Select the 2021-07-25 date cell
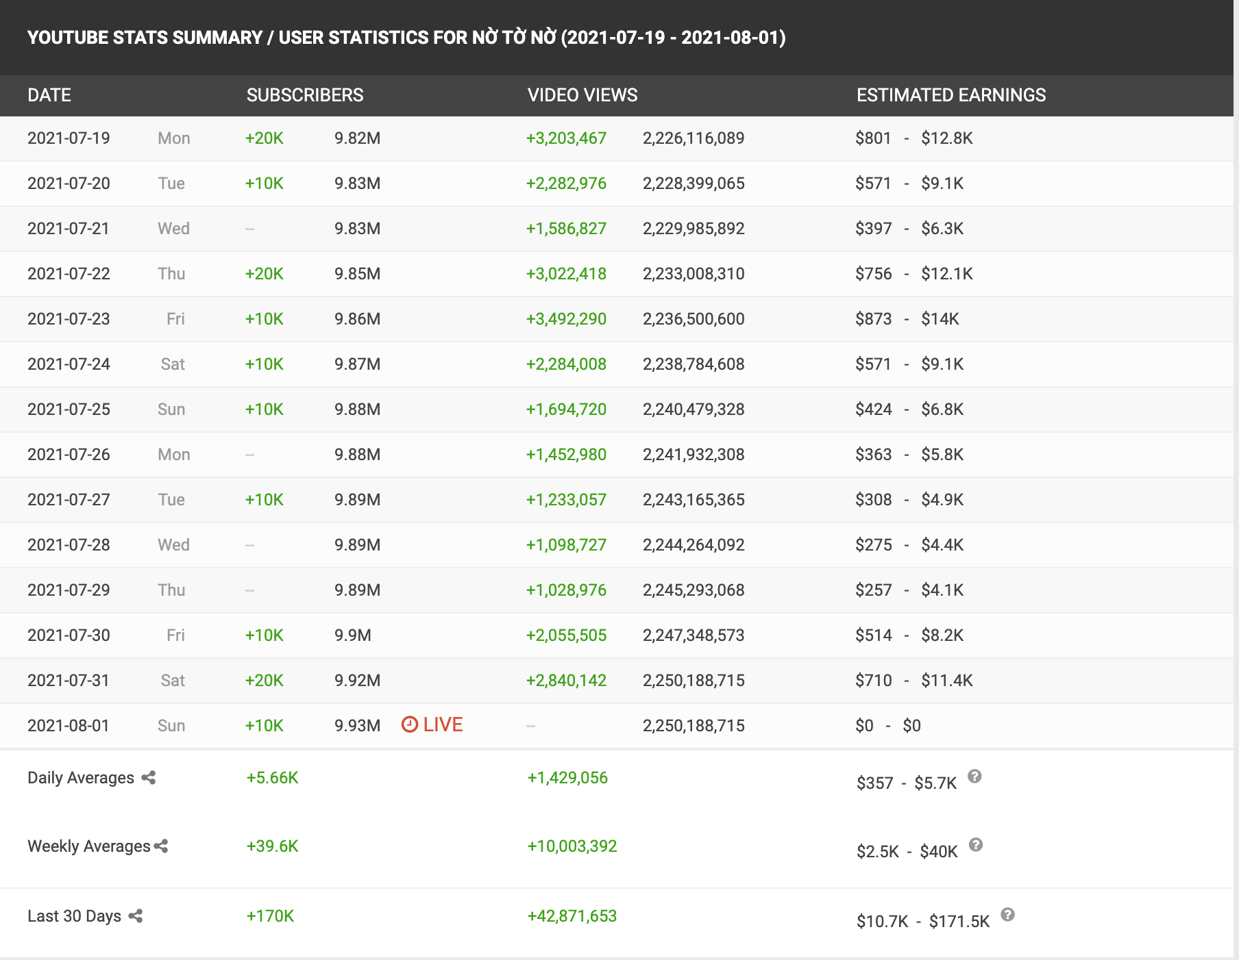Viewport: 1239px width, 960px height. click(x=69, y=409)
